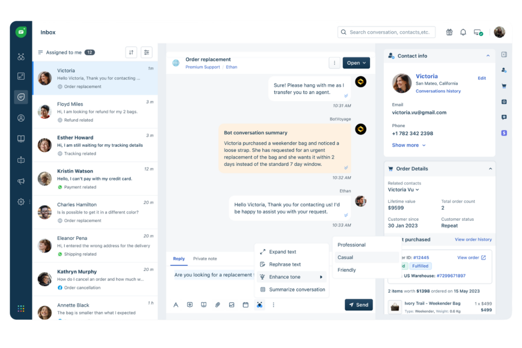522x348 pixels.
Task: Open the broadcast megaphone icon in sidebar
Action: 21,181
